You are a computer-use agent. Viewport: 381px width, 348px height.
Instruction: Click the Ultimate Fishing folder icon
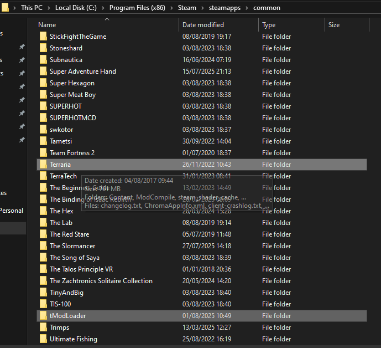(43, 339)
